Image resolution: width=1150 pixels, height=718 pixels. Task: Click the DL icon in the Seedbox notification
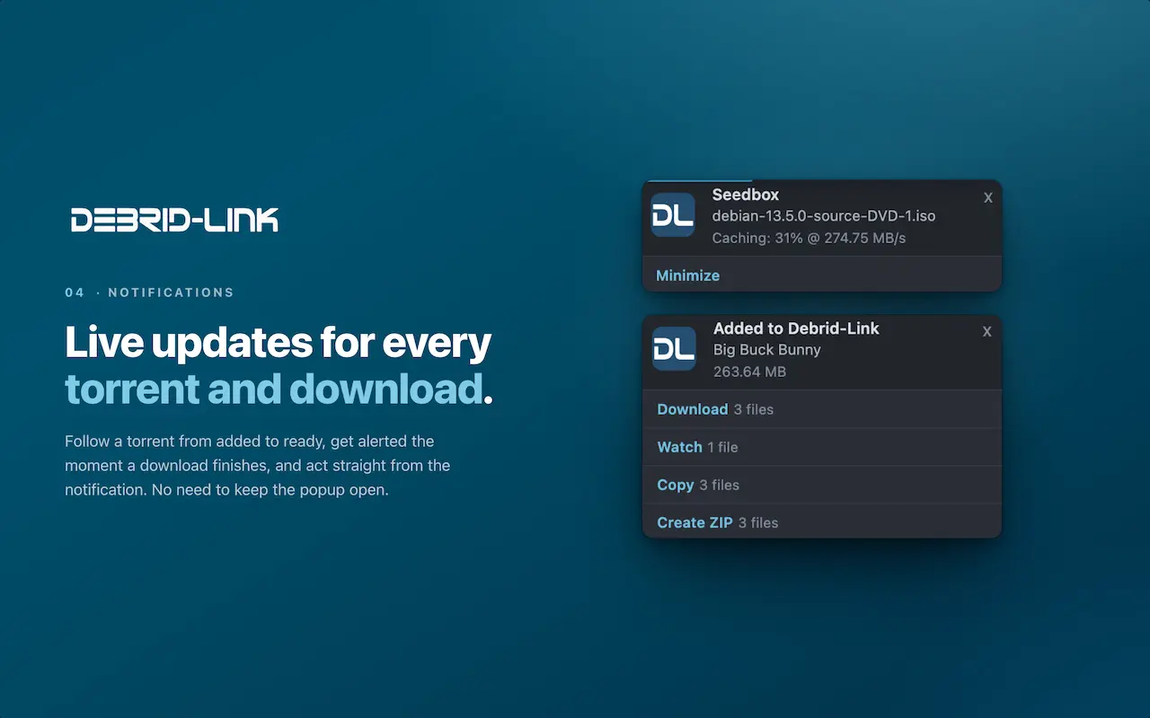[673, 215]
